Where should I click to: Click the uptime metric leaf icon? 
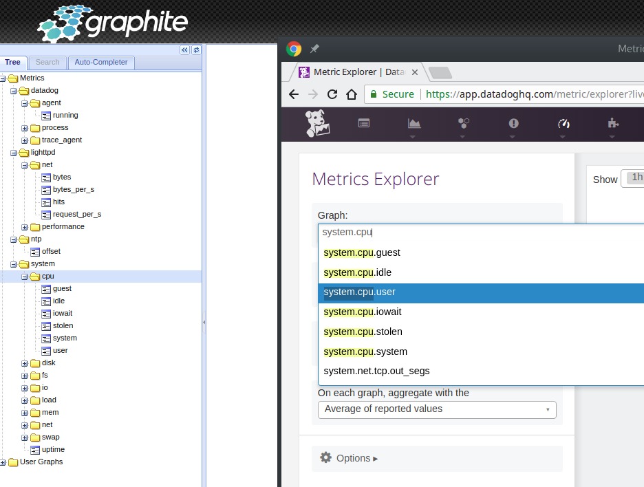[x=35, y=450]
